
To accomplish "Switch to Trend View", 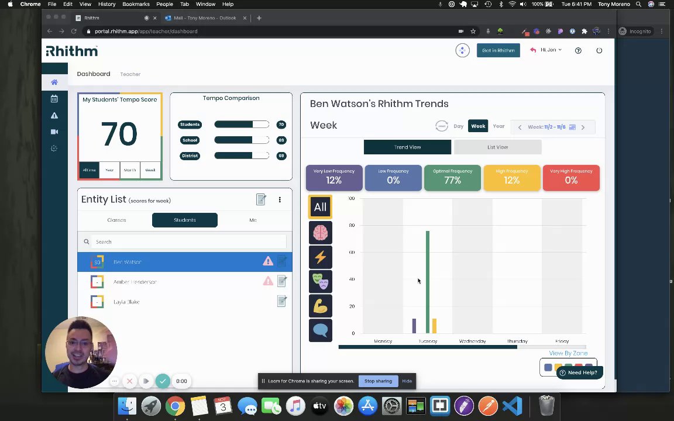I will [407, 147].
